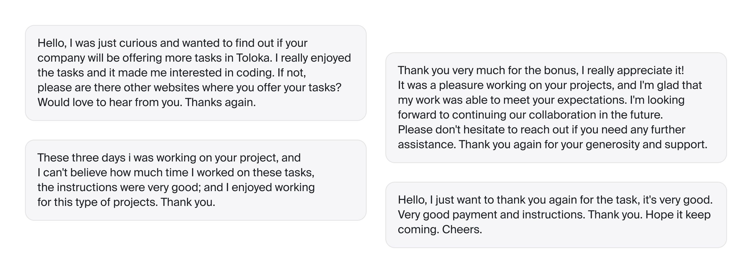Click 'forward to continuing our collaboration' line
The image size is (752, 273).
point(530,115)
